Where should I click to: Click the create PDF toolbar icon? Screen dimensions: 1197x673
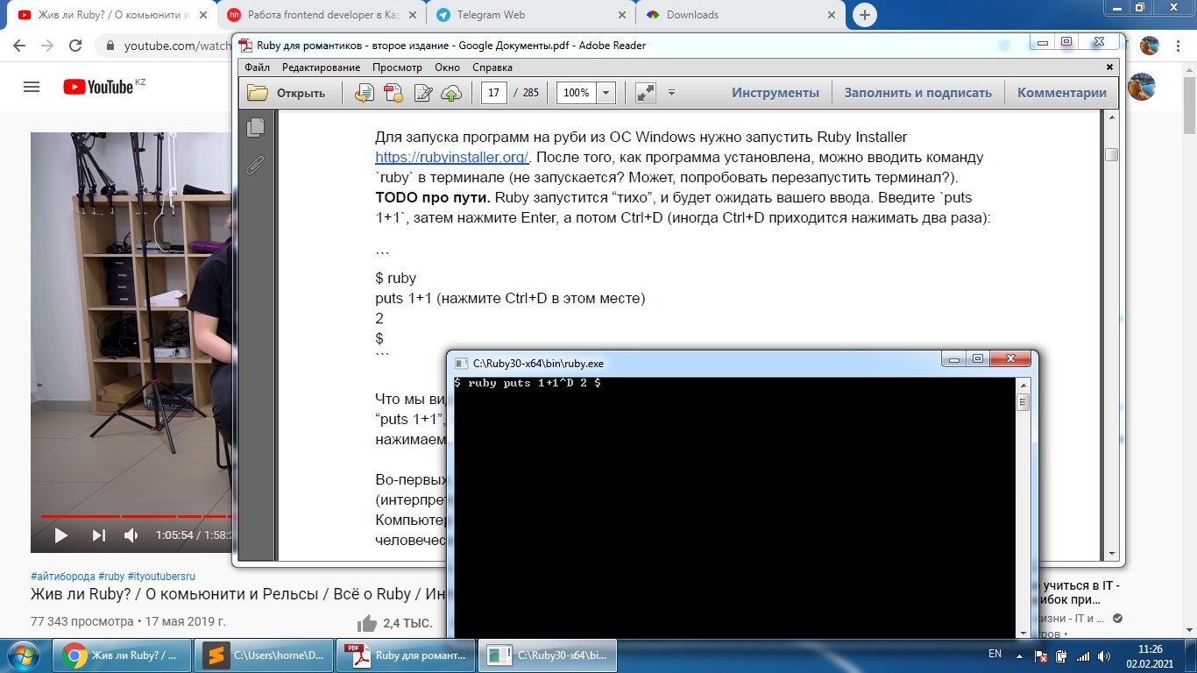pyautogui.click(x=393, y=93)
